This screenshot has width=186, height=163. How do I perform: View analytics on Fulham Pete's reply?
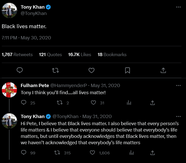click(x=129, y=103)
